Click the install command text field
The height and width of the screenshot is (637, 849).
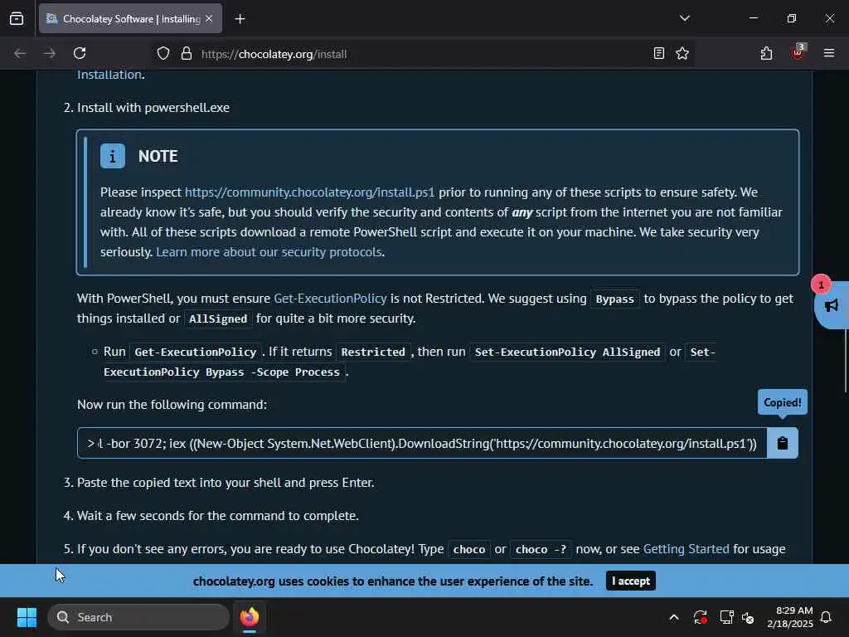point(422,443)
